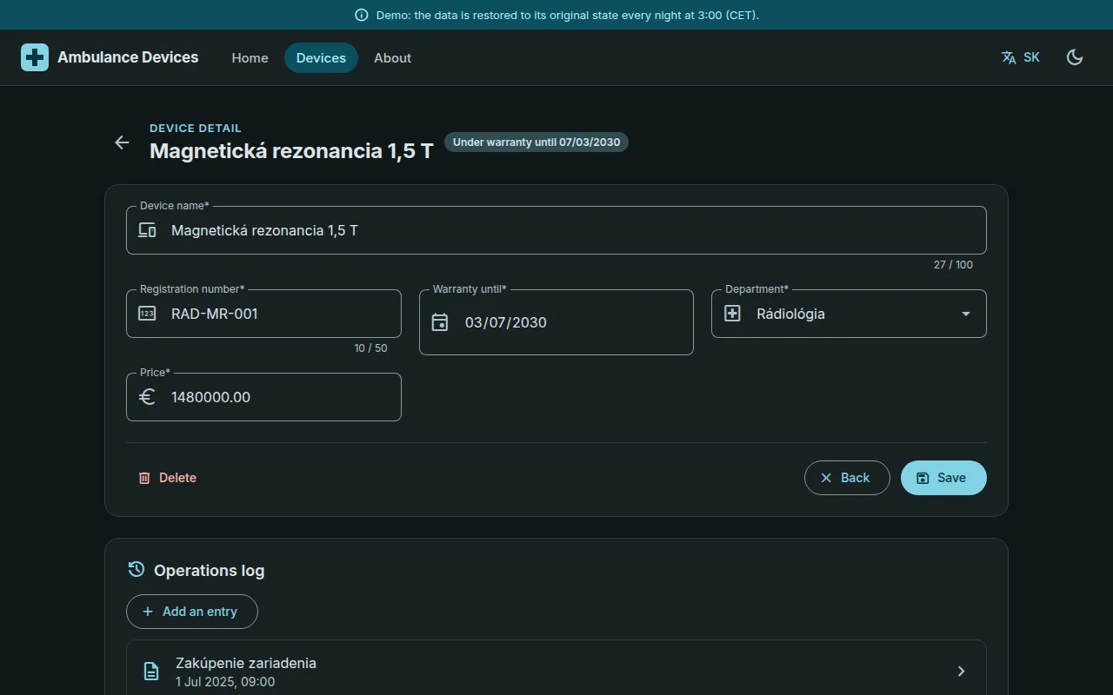Edit the Registration number RAD-MR-001 field
Image resolution: width=1113 pixels, height=695 pixels.
(263, 314)
